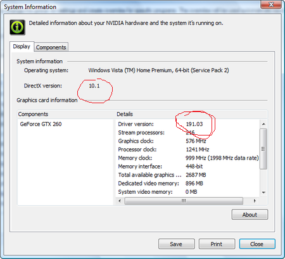This screenshot has height=259, width=285.
Task: Print the system information
Action: [217, 244]
